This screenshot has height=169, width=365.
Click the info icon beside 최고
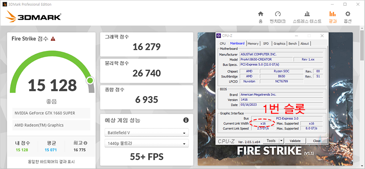tap(85, 143)
